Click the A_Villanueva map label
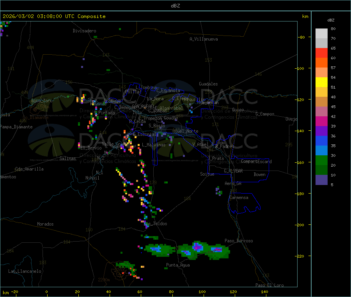Screen dimensions: 351x297 click(x=204, y=39)
